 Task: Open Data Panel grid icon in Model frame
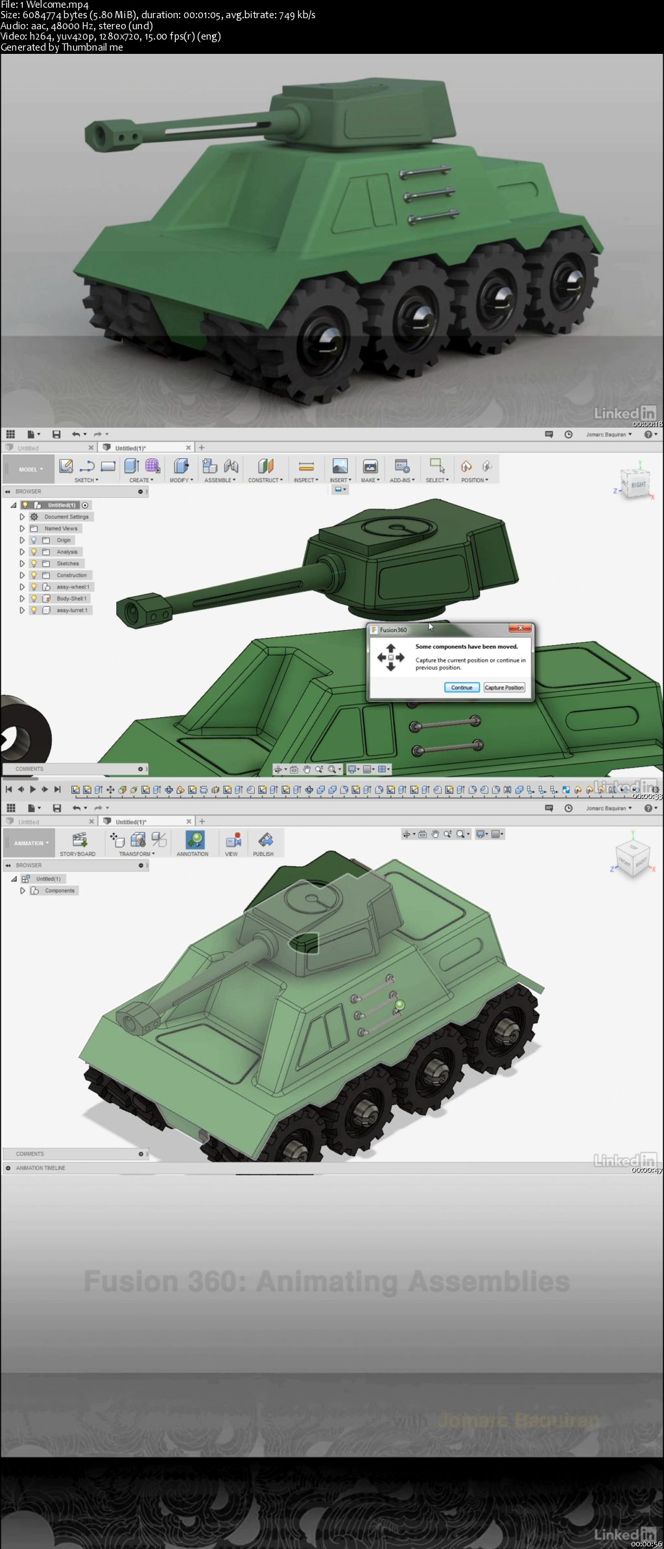pyautogui.click(x=10, y=434)
